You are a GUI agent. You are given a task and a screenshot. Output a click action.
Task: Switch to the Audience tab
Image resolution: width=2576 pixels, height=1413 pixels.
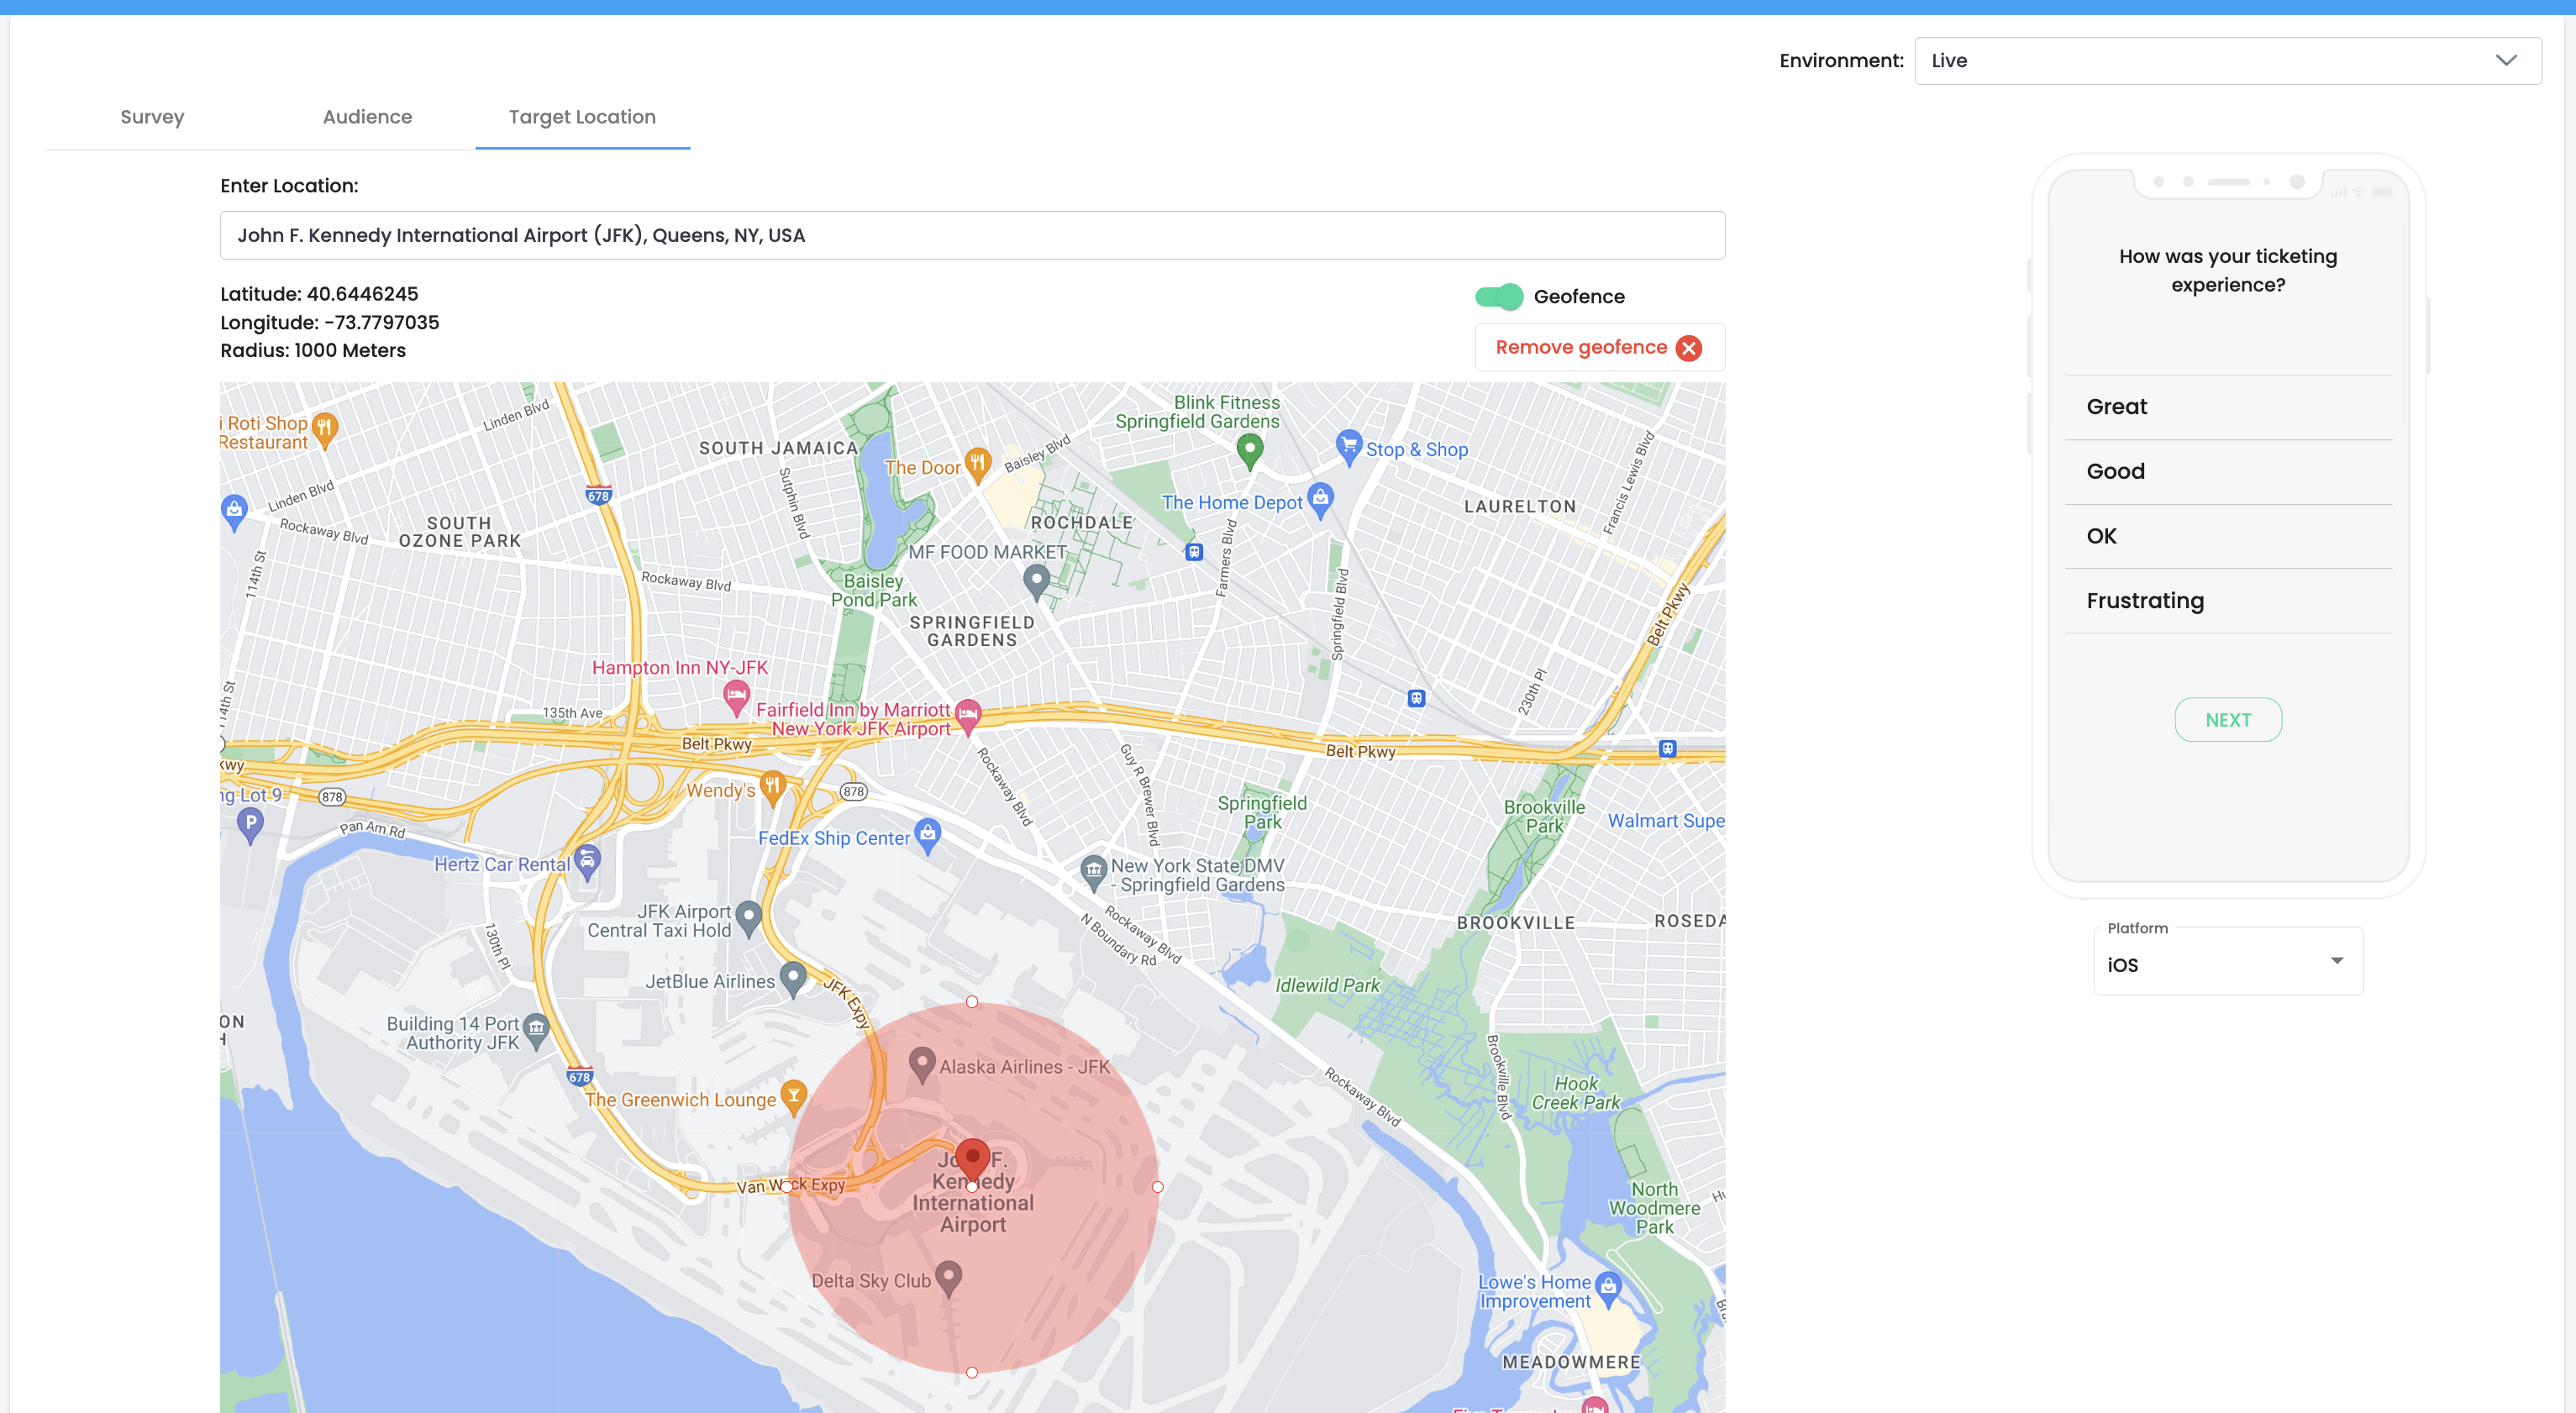click(x=367, y=116)
